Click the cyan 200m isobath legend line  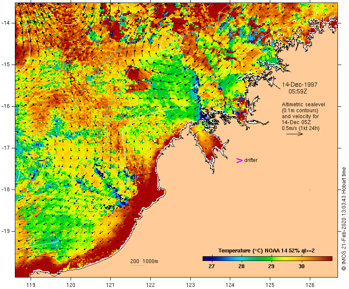[137, 265]
